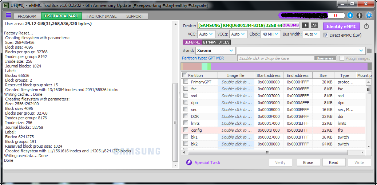The width and height of the screenshot is (377, 185).
Task: Toggle the Assign images checkbox
Action: point(342,58)
